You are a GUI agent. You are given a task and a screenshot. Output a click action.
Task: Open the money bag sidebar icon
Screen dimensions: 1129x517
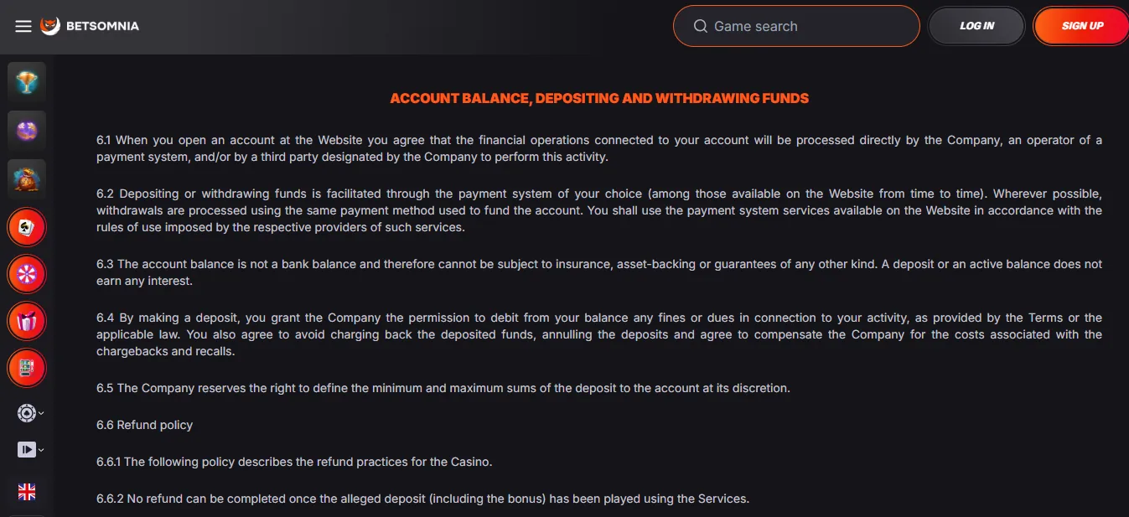27,178
